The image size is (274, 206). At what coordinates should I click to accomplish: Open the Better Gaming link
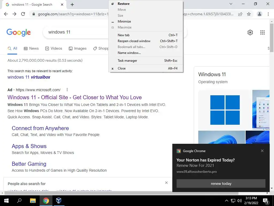tap(29, 164)
